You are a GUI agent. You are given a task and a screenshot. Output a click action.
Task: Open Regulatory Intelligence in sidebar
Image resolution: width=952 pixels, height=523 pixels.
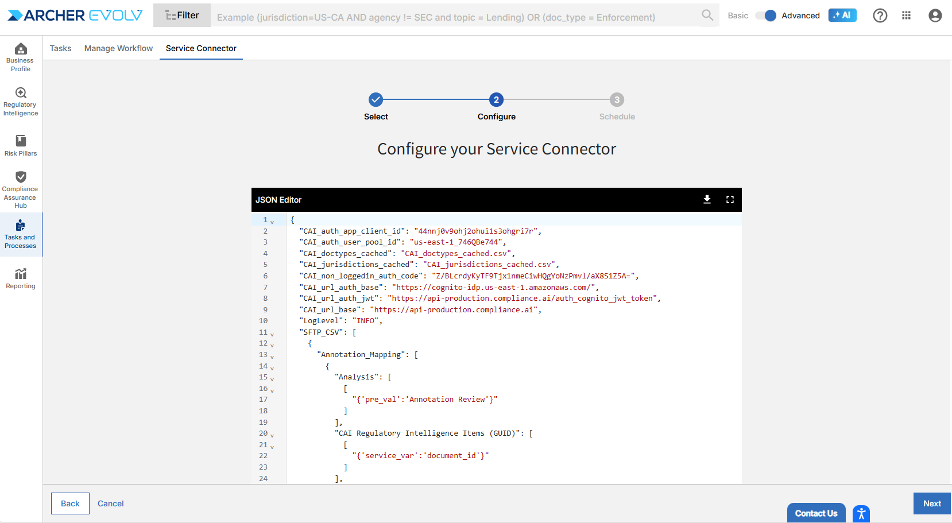21,102
